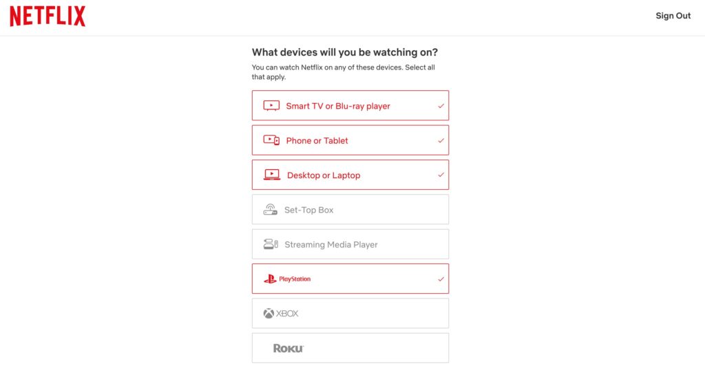Image resolution: width=705 pixels, height=368 pixels.
Task: Deselect the Smart TV or Blu-ray player label
Action: click(338, 106)
